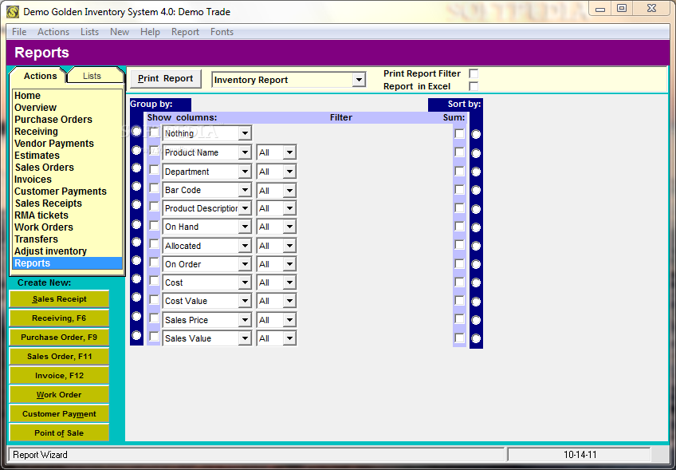Open RMA tickets in Actions list
Viewport: 676px width, 470px height.
[67, 215]
